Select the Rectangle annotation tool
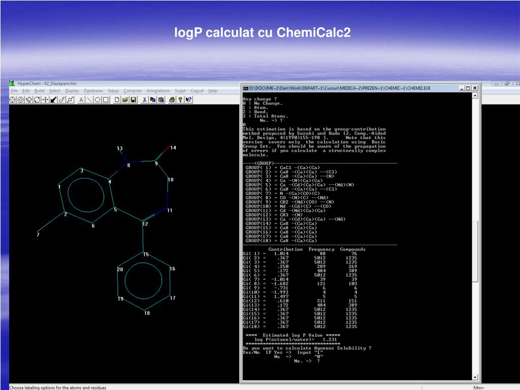520x390 pixels. point(105,100)
